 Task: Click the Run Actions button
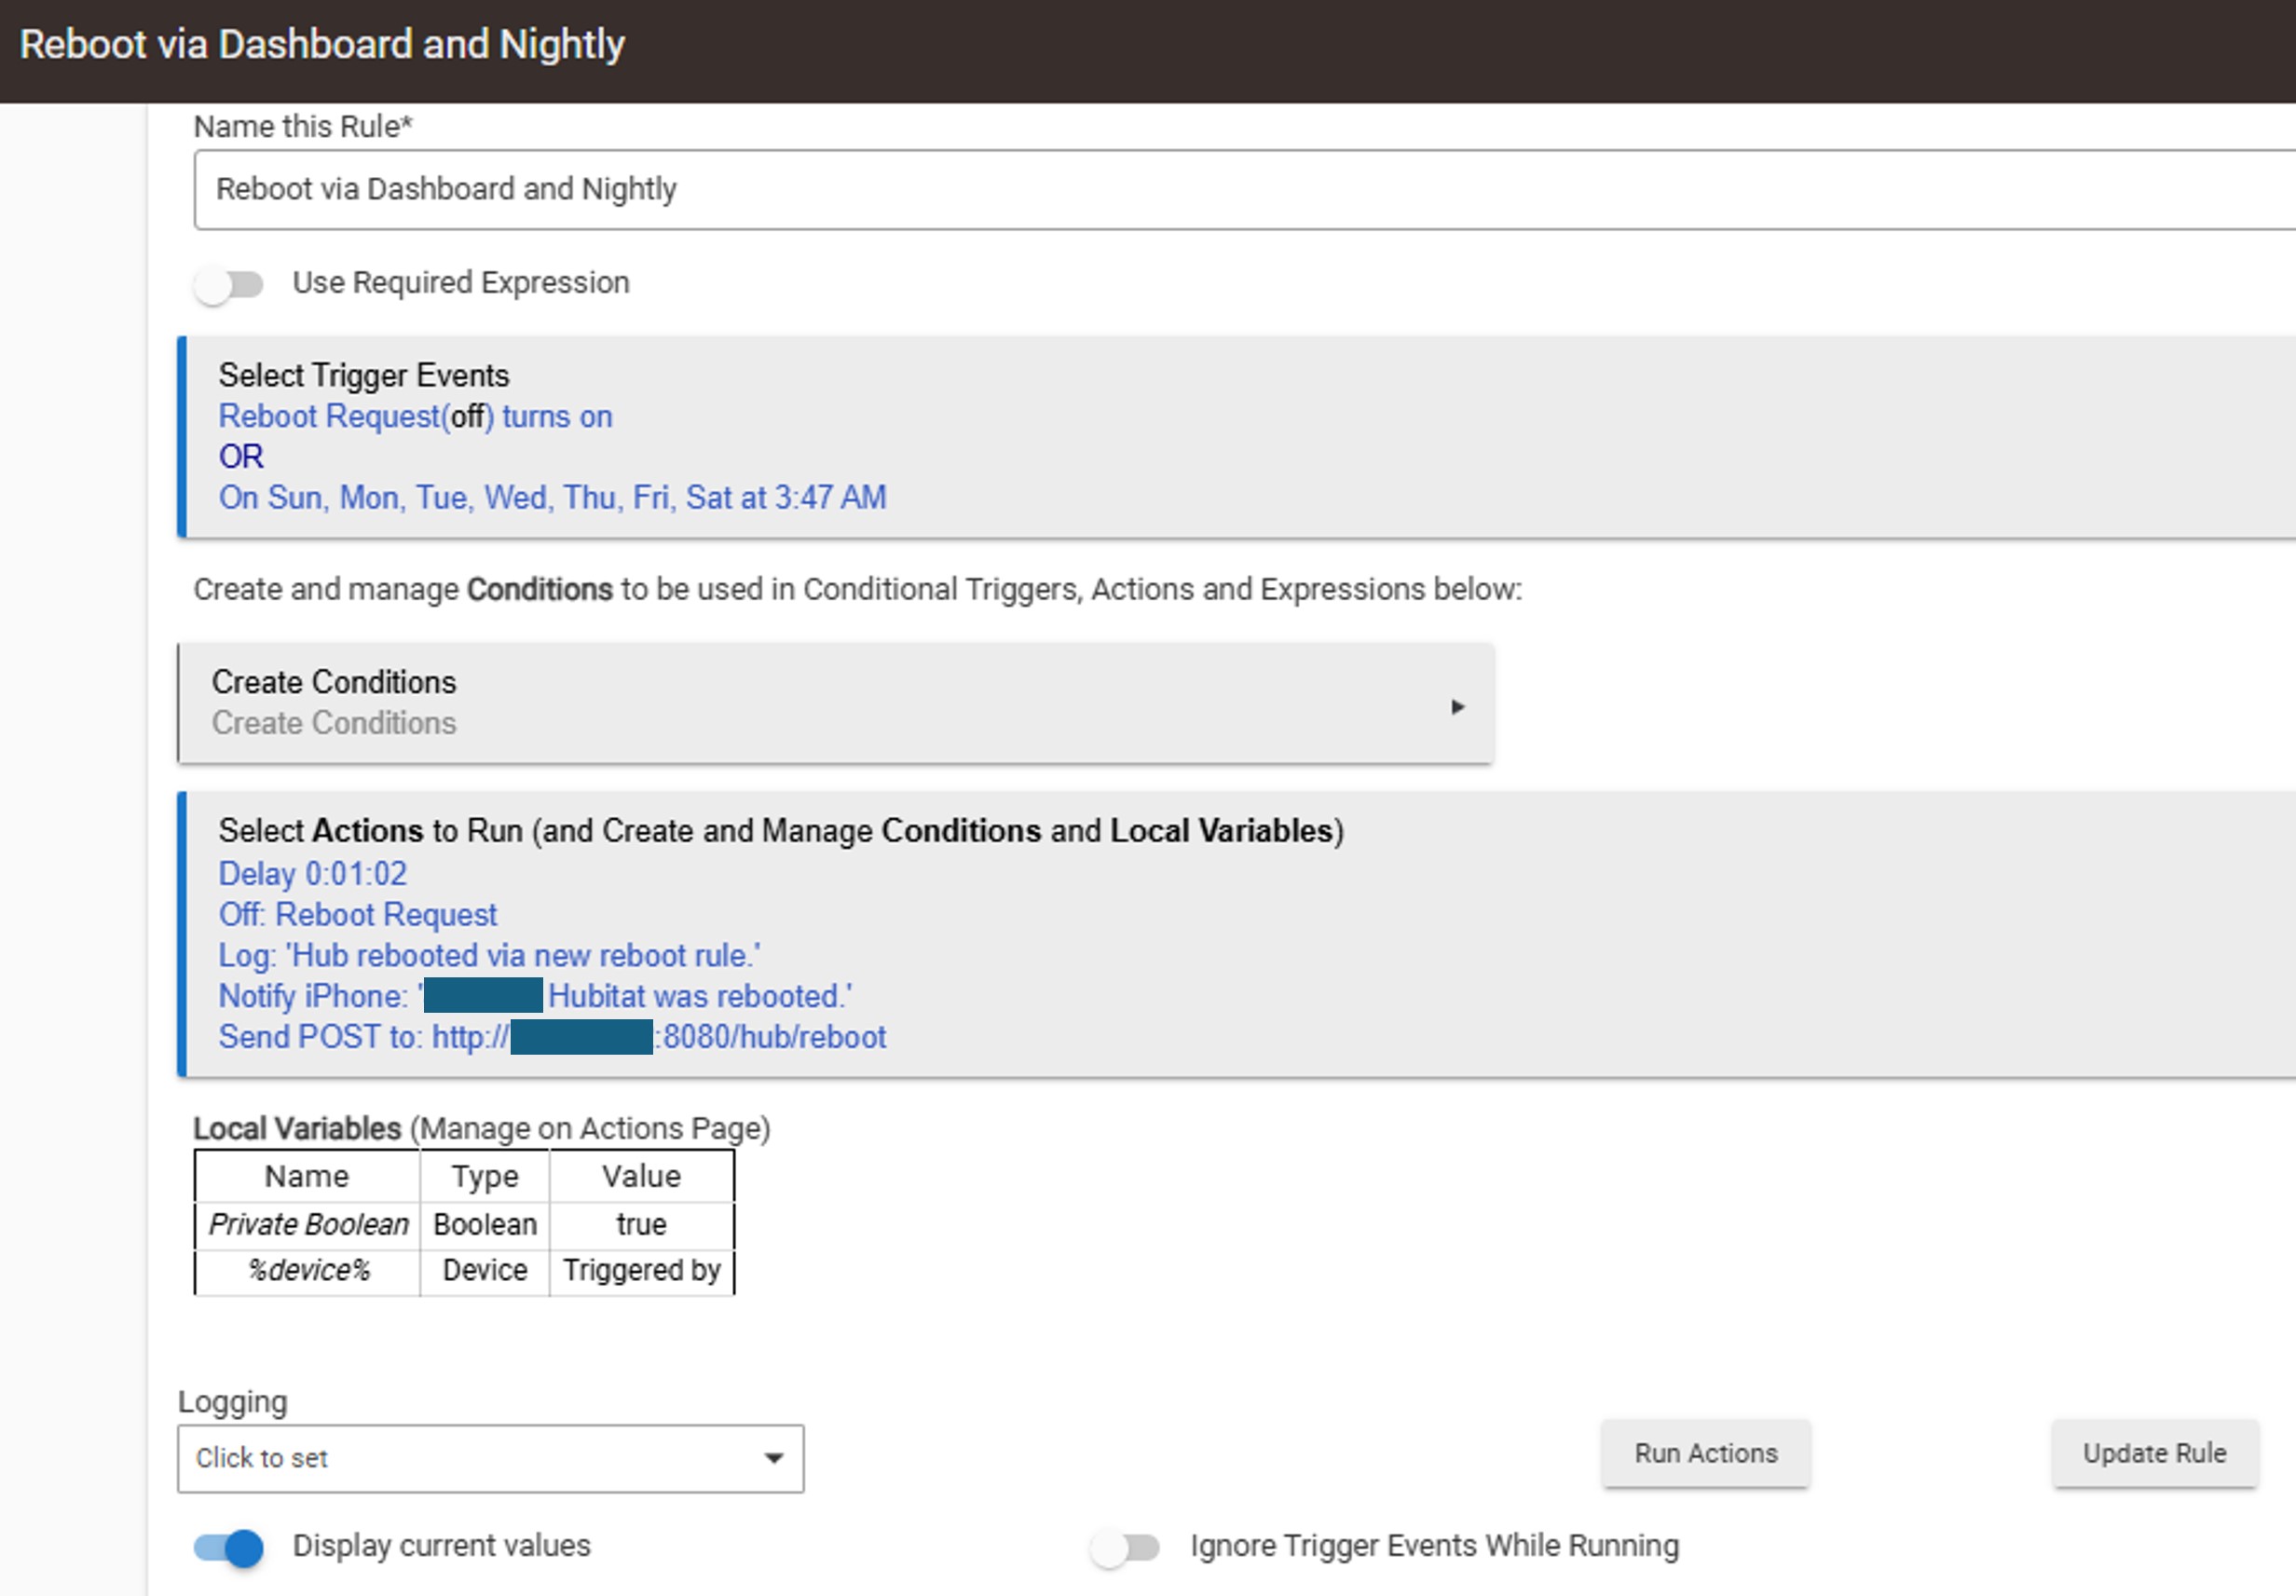click(1706, 1453)
